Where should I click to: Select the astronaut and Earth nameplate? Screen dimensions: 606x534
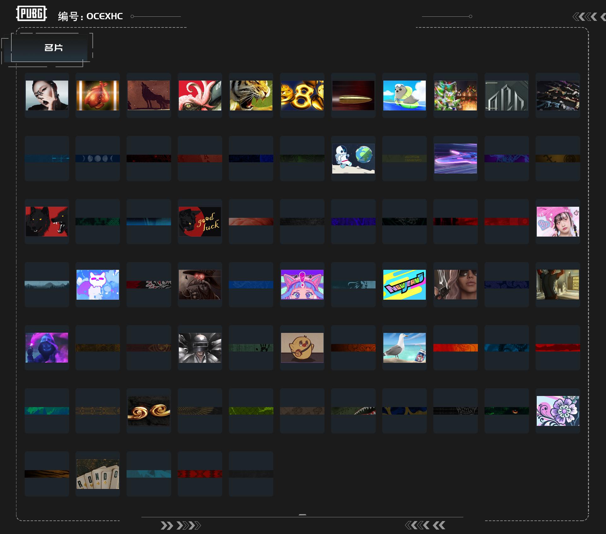click(x=353, y=158)
